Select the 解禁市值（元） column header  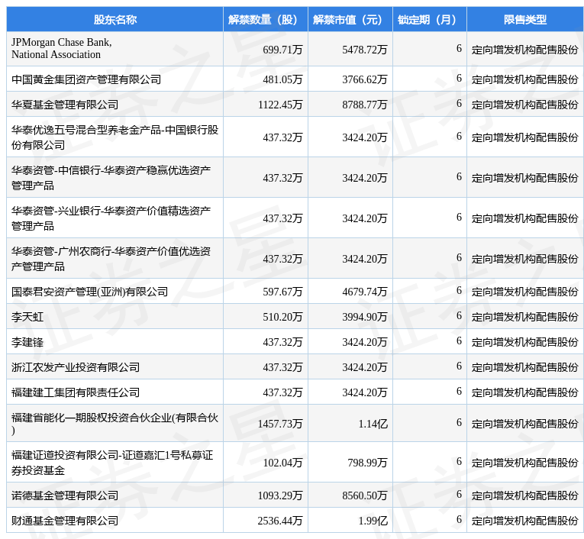[350, 20]
